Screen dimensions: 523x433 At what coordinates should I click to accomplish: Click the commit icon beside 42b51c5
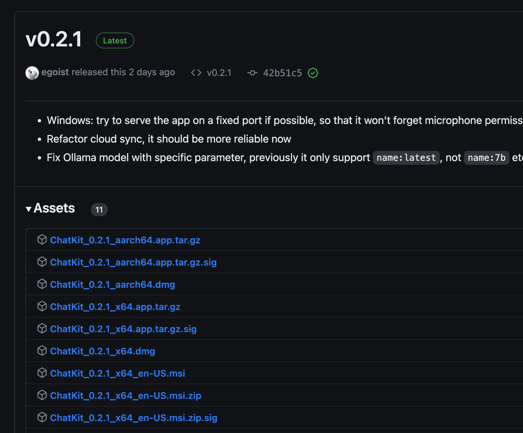(x=252, y=73)
